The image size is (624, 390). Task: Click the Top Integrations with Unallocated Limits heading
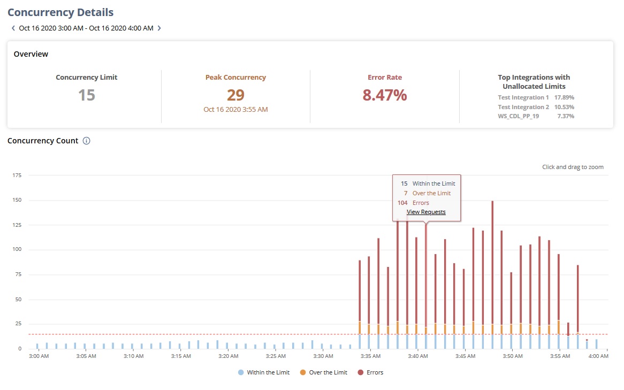(x=534, y=81)
